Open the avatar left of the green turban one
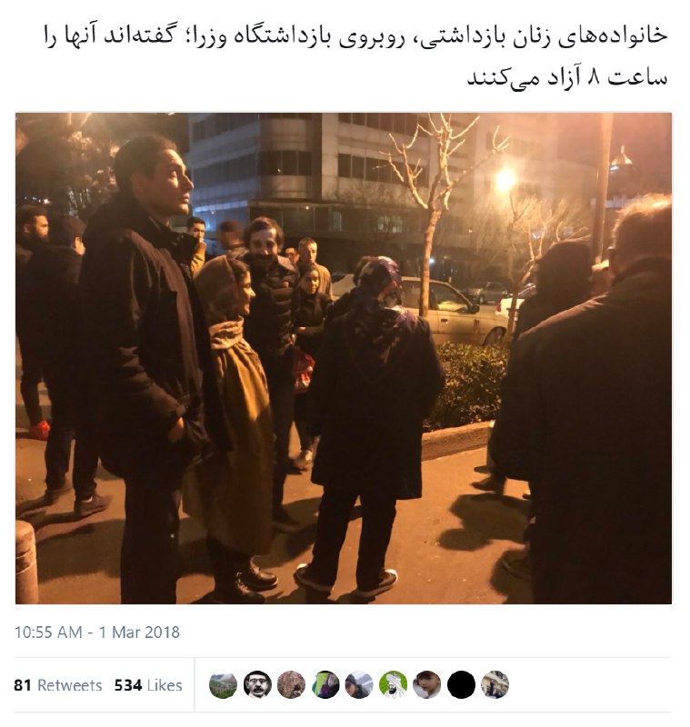This screenshot has width=690, height=727. tap(359, 685)
